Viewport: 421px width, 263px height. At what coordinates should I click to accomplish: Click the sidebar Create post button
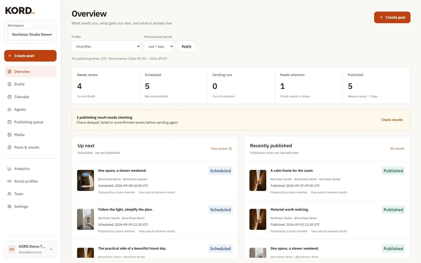pos(30,56)
